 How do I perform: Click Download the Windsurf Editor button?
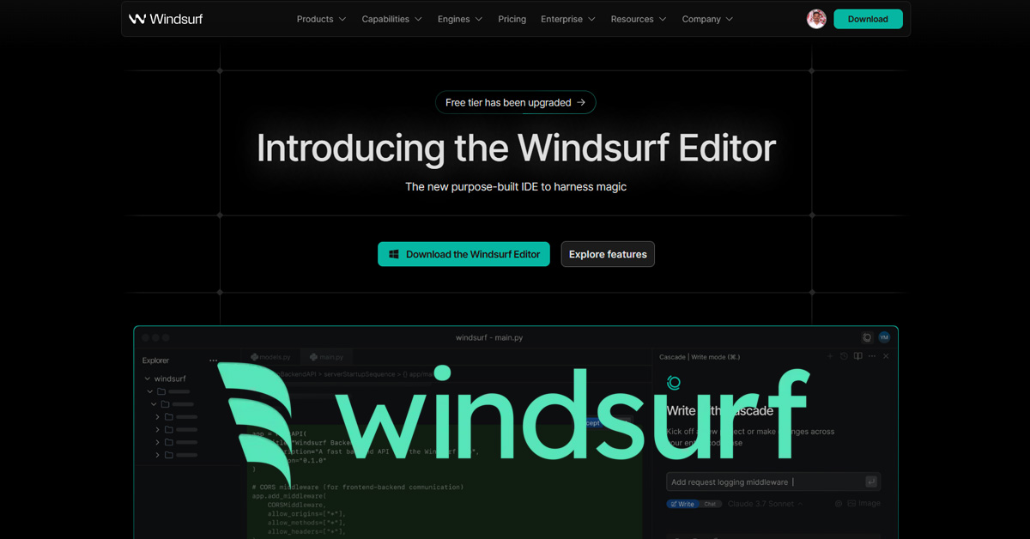click(x=463, y=254)
